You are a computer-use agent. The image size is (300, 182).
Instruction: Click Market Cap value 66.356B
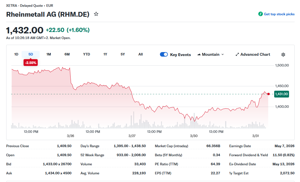coord(213,146)
